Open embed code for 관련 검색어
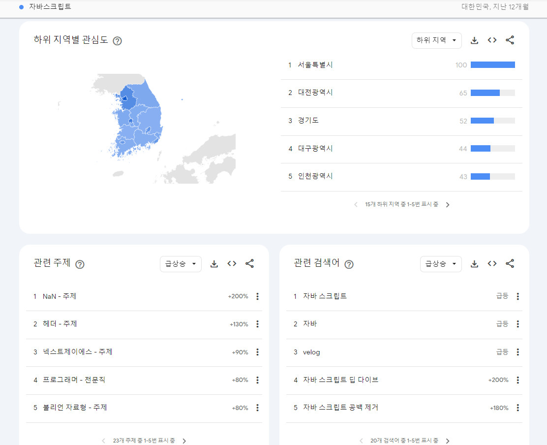Screen dimensions: 547x445 coord(492,263)
